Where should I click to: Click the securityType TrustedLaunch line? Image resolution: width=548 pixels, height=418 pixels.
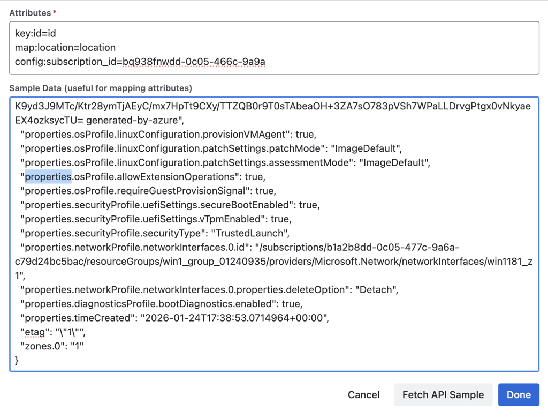click(x=155, y=233)
